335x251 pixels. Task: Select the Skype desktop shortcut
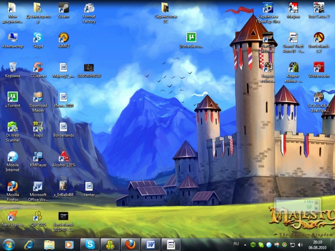tap(38, 40)
